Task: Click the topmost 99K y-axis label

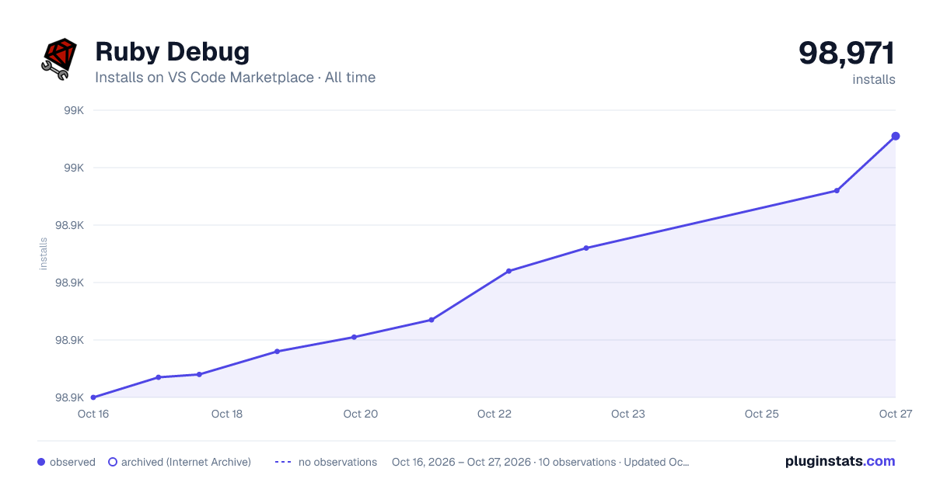Action: pos(74,110)
